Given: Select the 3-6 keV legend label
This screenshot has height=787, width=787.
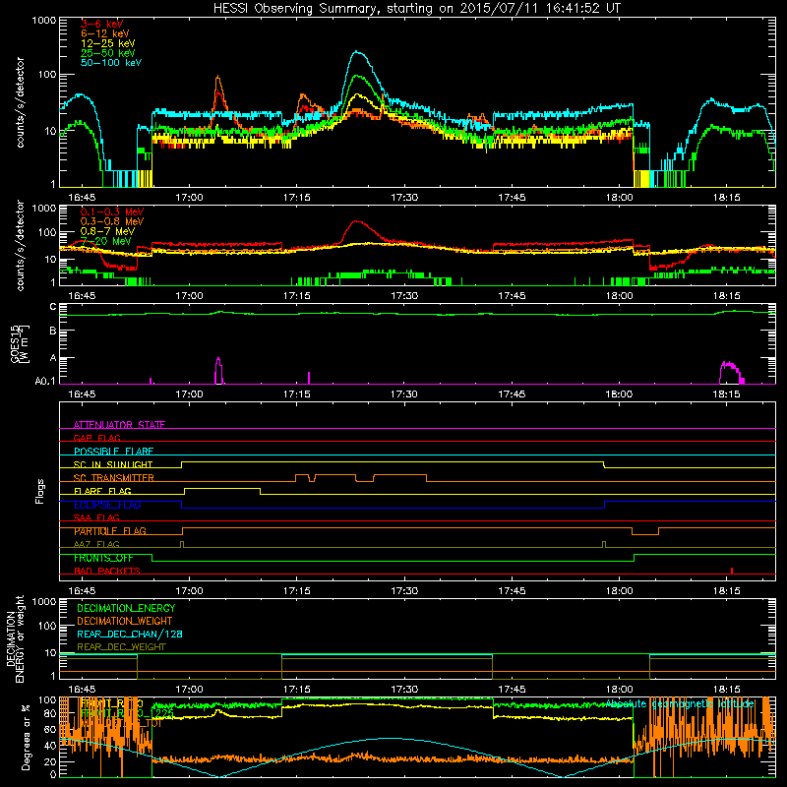Looking at the screenshot, I should point(102,24).
